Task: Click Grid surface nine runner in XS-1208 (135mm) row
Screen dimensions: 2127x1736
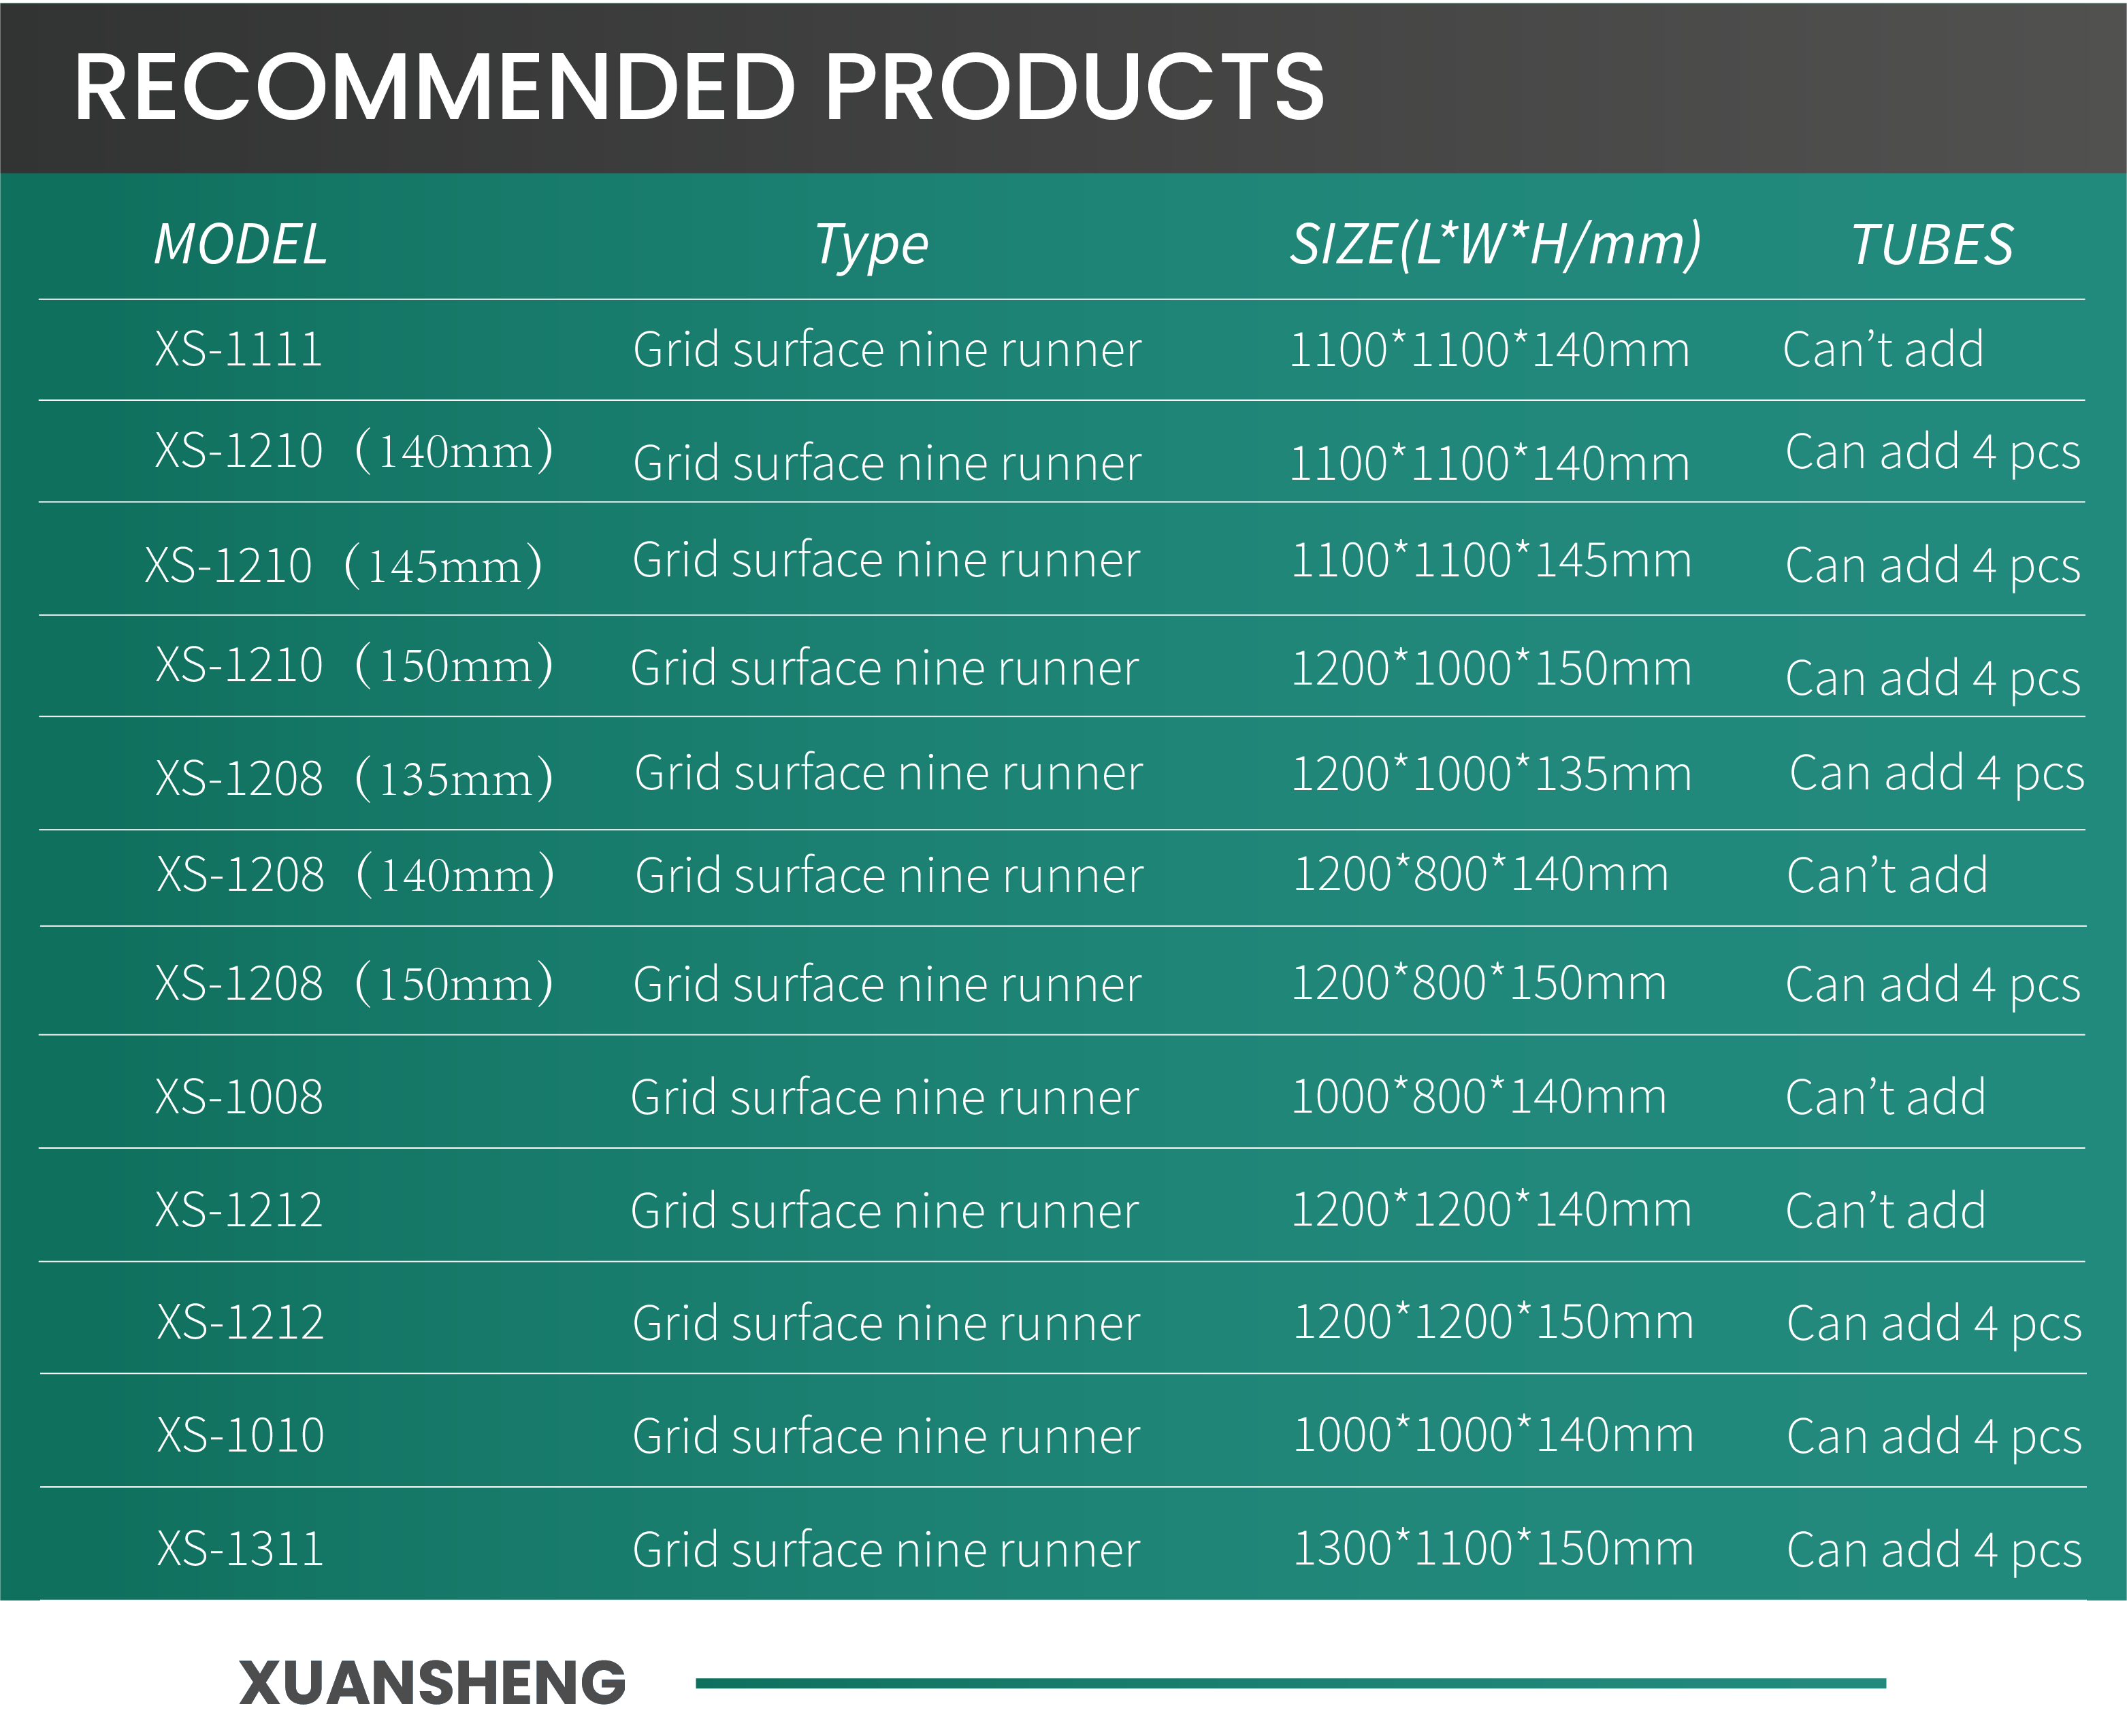Action: (x=888, y=773)
